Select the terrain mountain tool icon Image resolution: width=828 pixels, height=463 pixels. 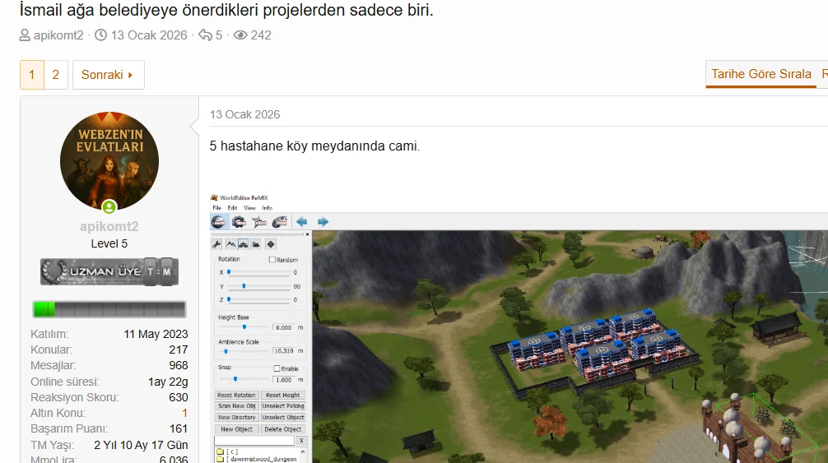pyautogui.click(x=230, y=244)
